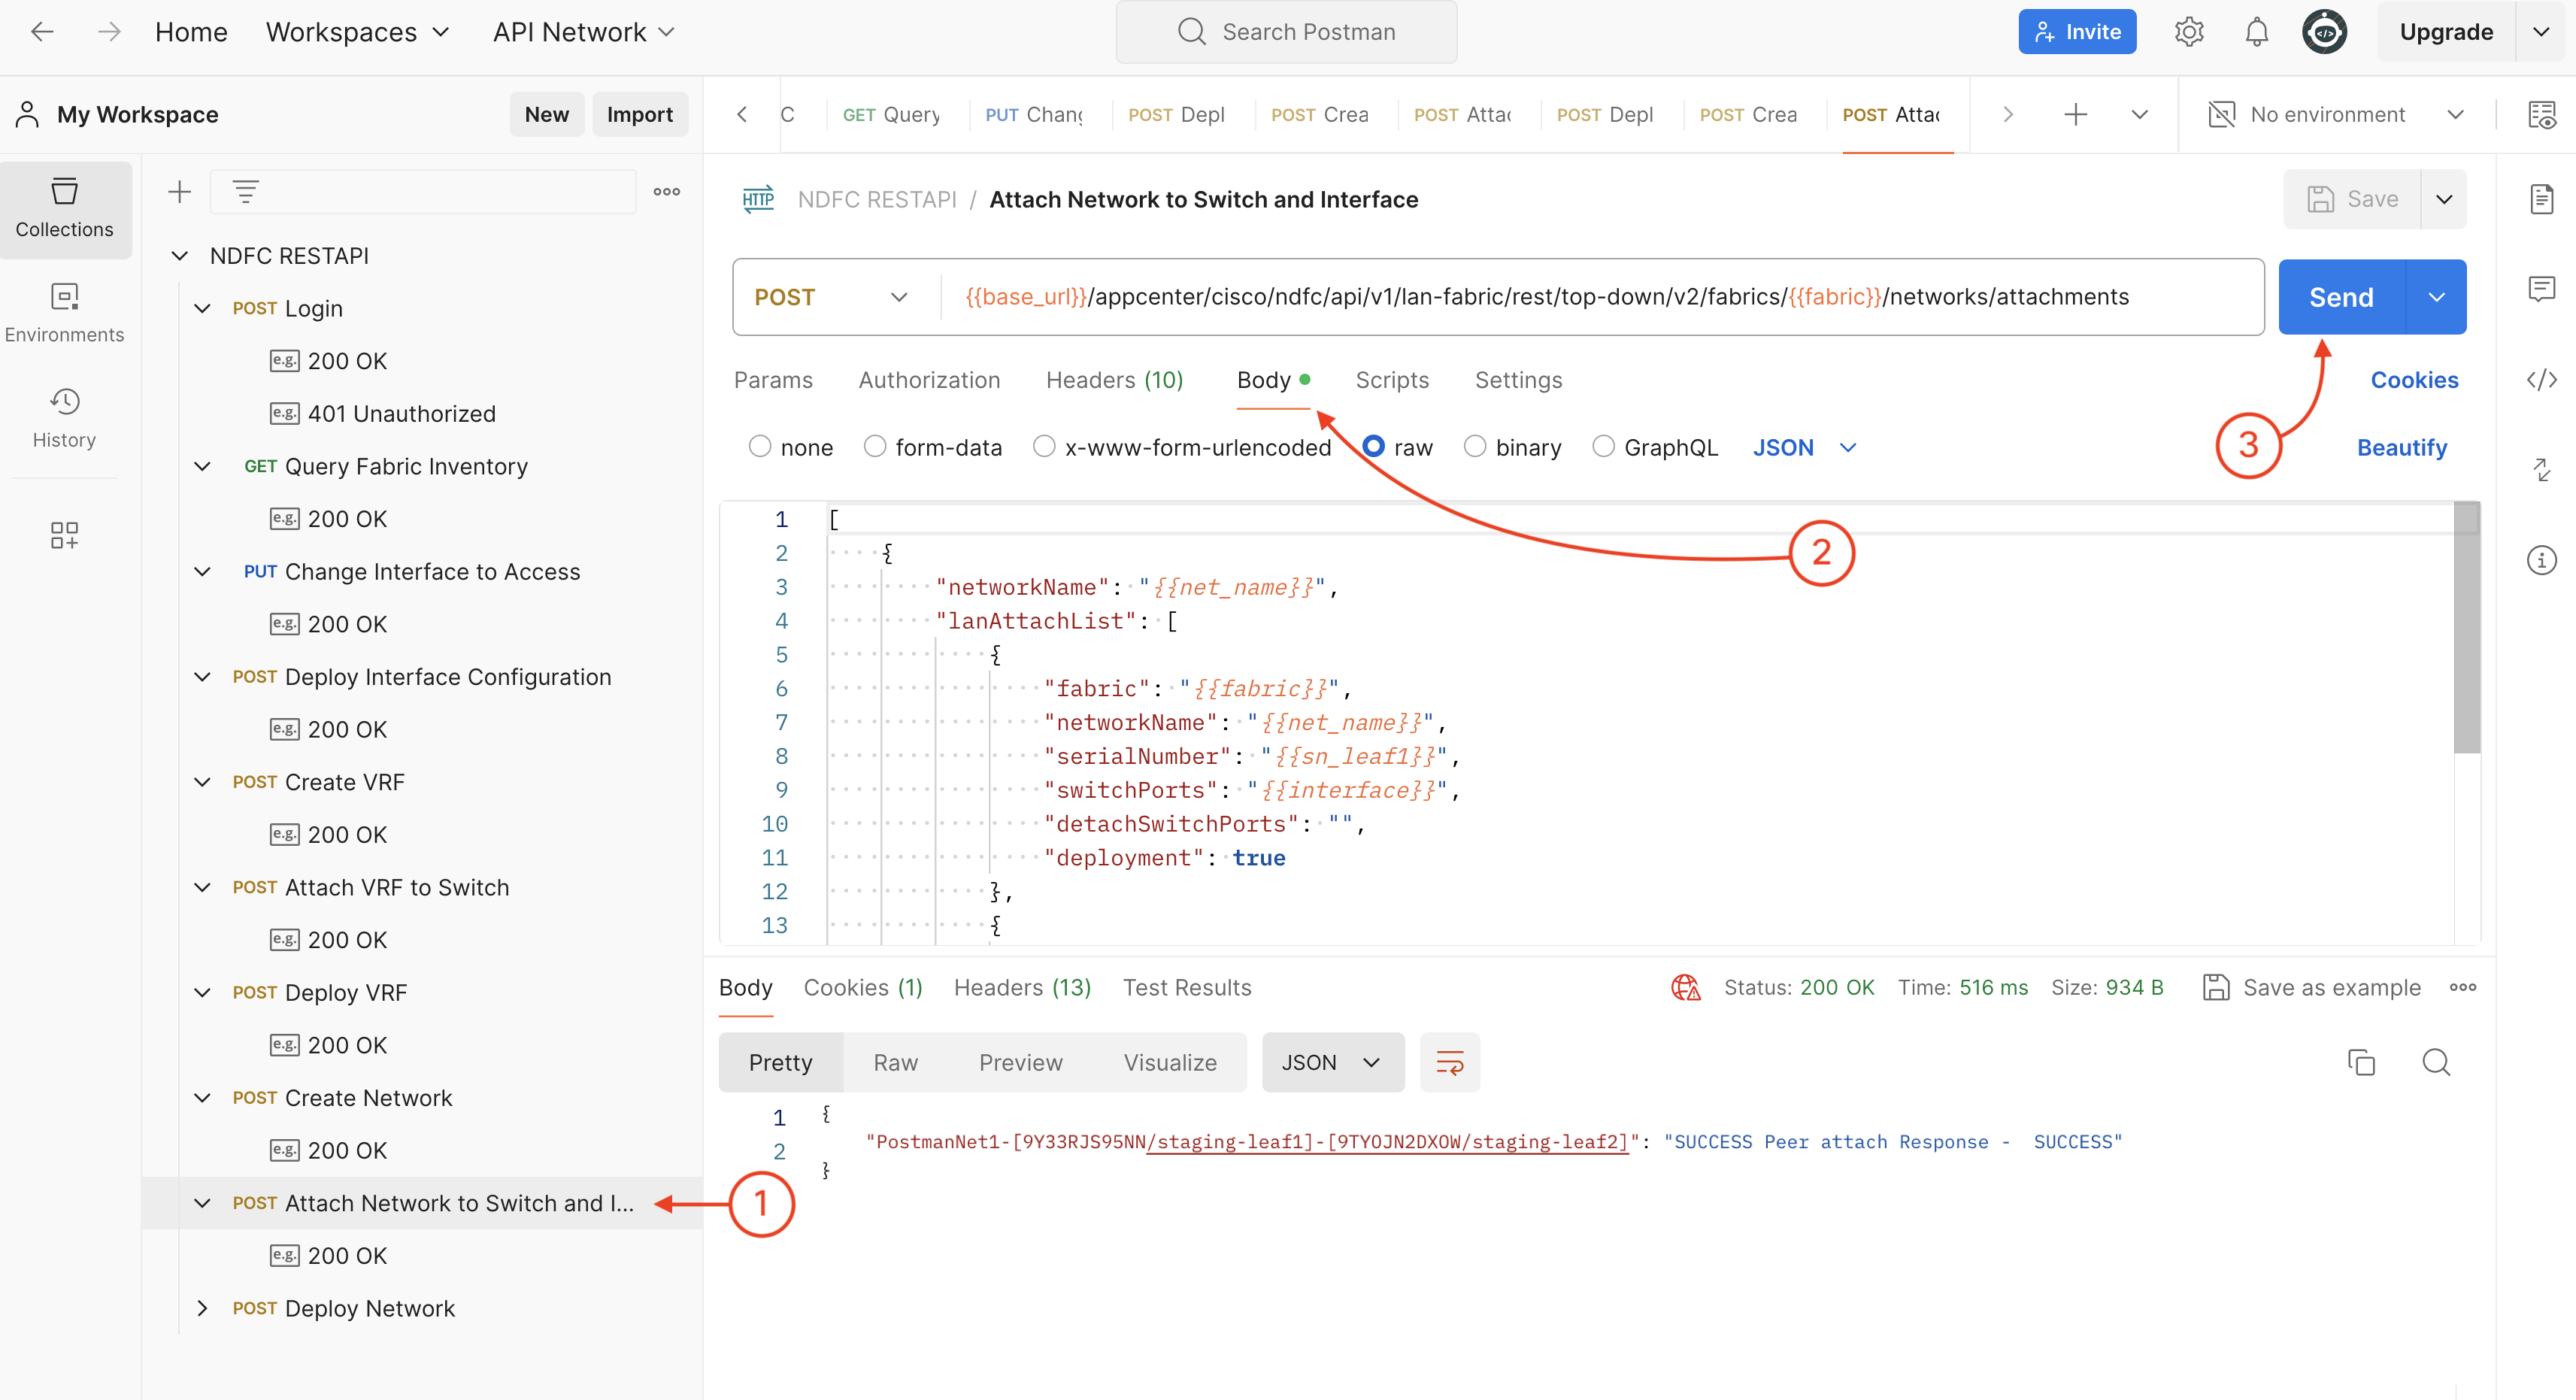Viewport: 2576px width, 1400px height.
Task: Open the settings gear icon
Action: click(2189, 32)
